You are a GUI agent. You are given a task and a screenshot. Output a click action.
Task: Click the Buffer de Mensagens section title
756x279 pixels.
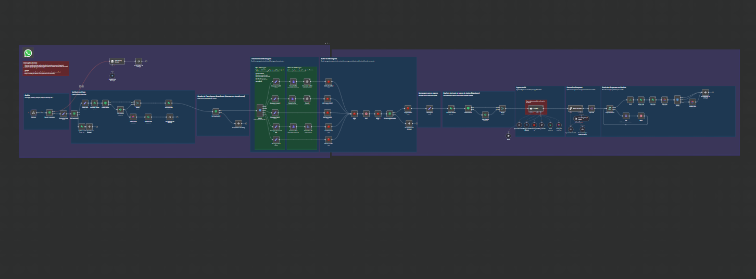[329, 59]
